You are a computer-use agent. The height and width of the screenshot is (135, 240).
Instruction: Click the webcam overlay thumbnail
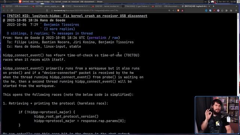[x=217, y=115]
